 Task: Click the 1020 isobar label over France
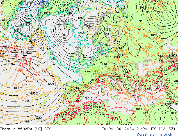click(88, 72)
